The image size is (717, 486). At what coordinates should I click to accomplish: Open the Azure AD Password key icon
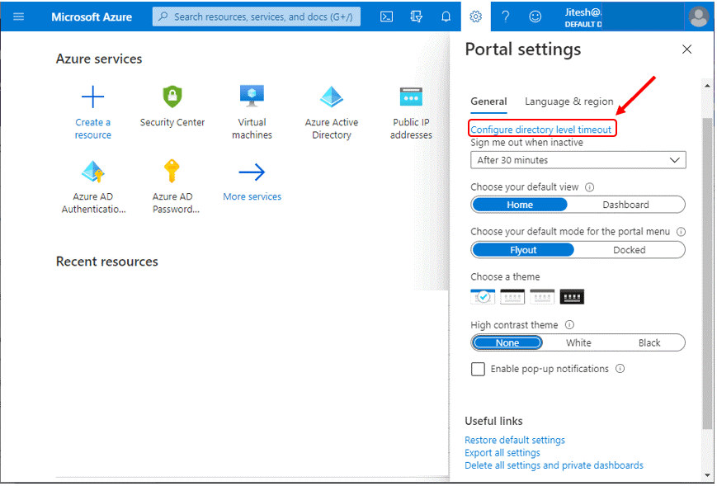click(172, 172)
